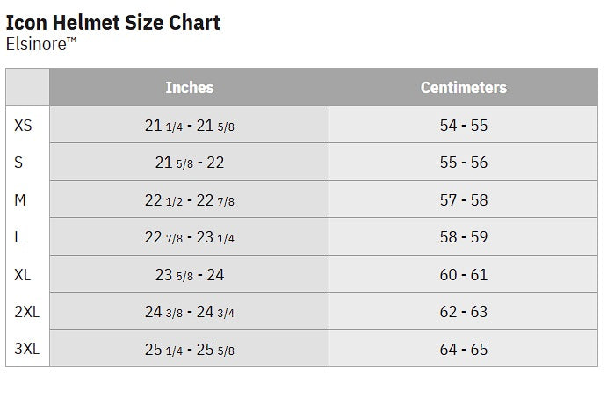The height and width of the screenshot is (398, 607).
Task: Click the 21 1/4 - 21 5/8 inches cell
Action: [189, 126]
